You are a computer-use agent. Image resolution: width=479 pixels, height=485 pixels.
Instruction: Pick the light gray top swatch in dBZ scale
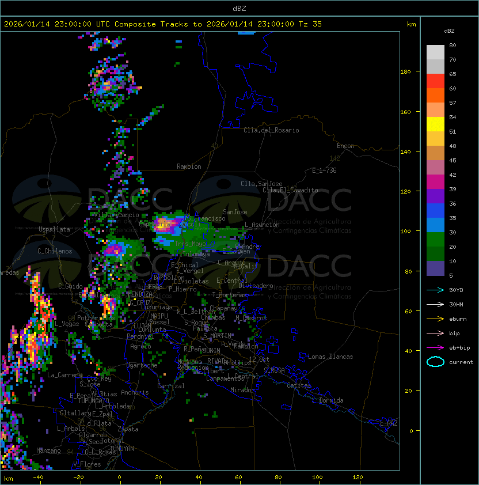coord(435,52)
